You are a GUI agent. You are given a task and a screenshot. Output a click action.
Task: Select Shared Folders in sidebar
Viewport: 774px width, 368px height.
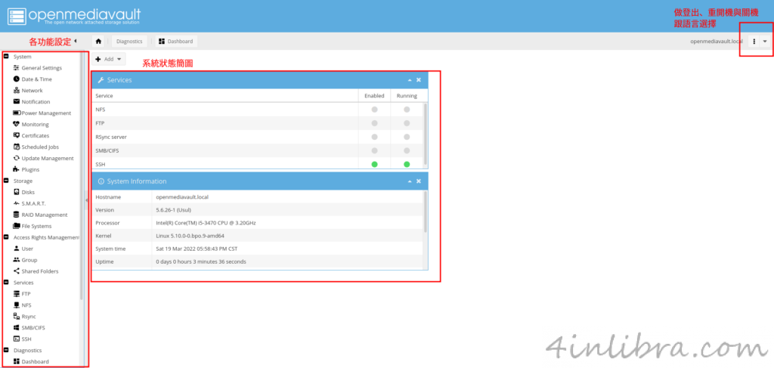point(39,271)
